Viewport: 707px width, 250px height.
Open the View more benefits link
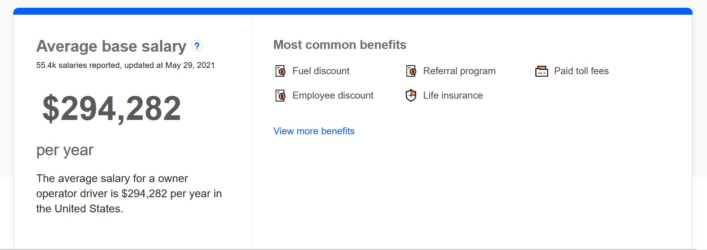[x=314, y=131]
